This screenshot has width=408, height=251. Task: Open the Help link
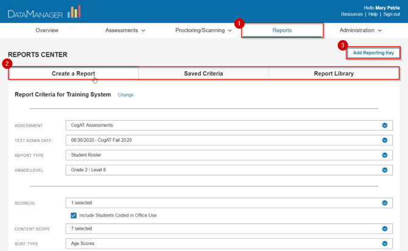[373, 14]
